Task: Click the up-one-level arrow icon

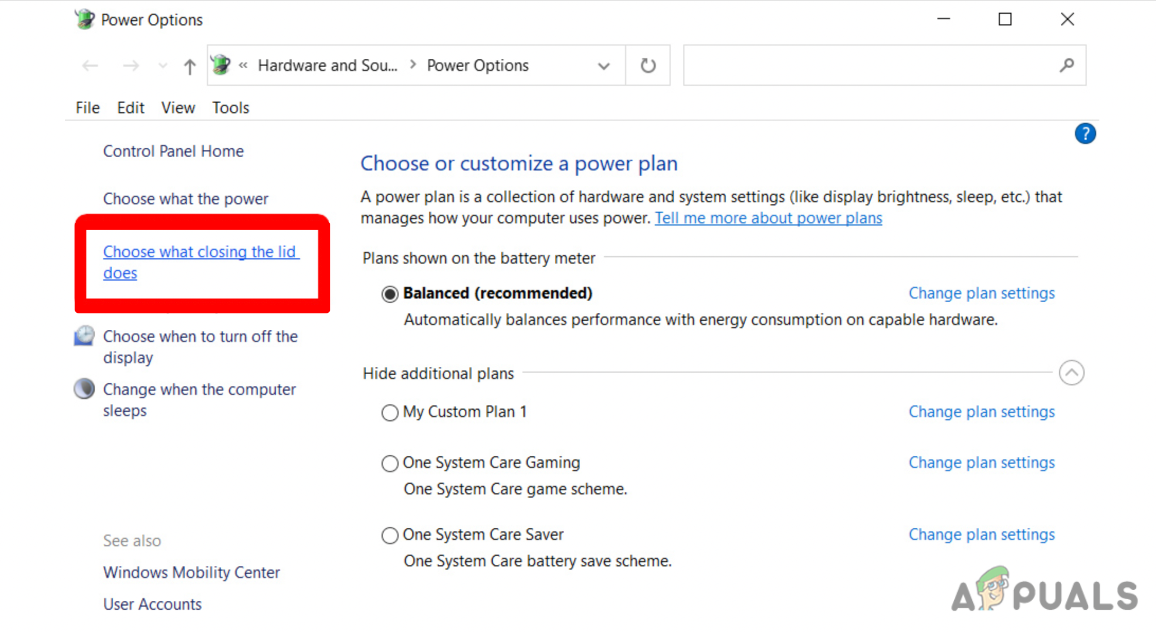Action: tap(189, 65)
